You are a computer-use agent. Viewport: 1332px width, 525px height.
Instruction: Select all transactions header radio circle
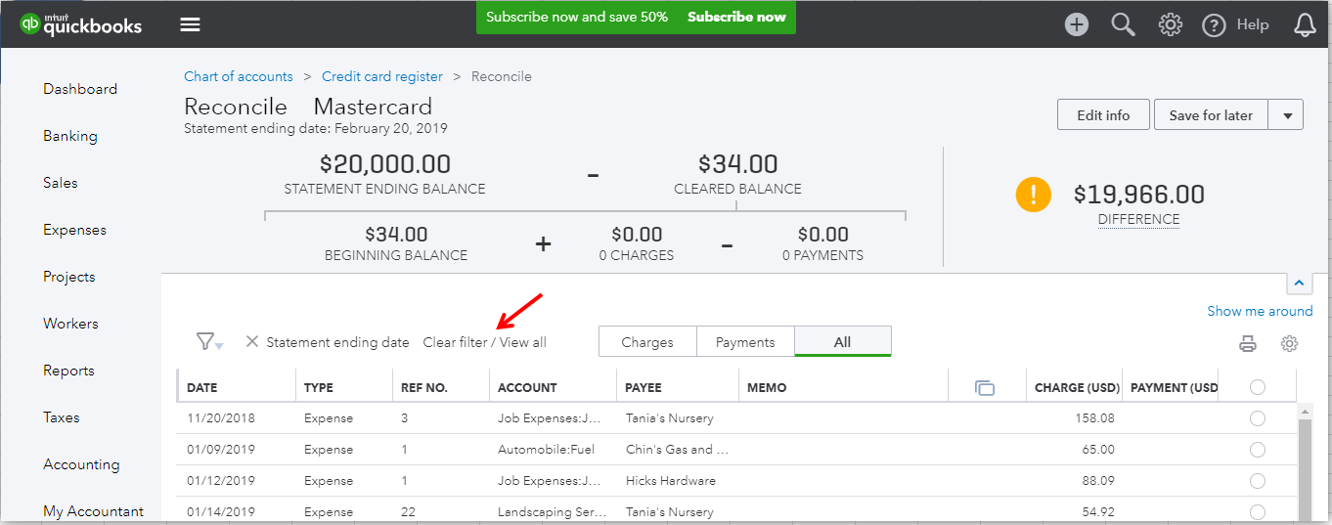[x=1258, y=387]
